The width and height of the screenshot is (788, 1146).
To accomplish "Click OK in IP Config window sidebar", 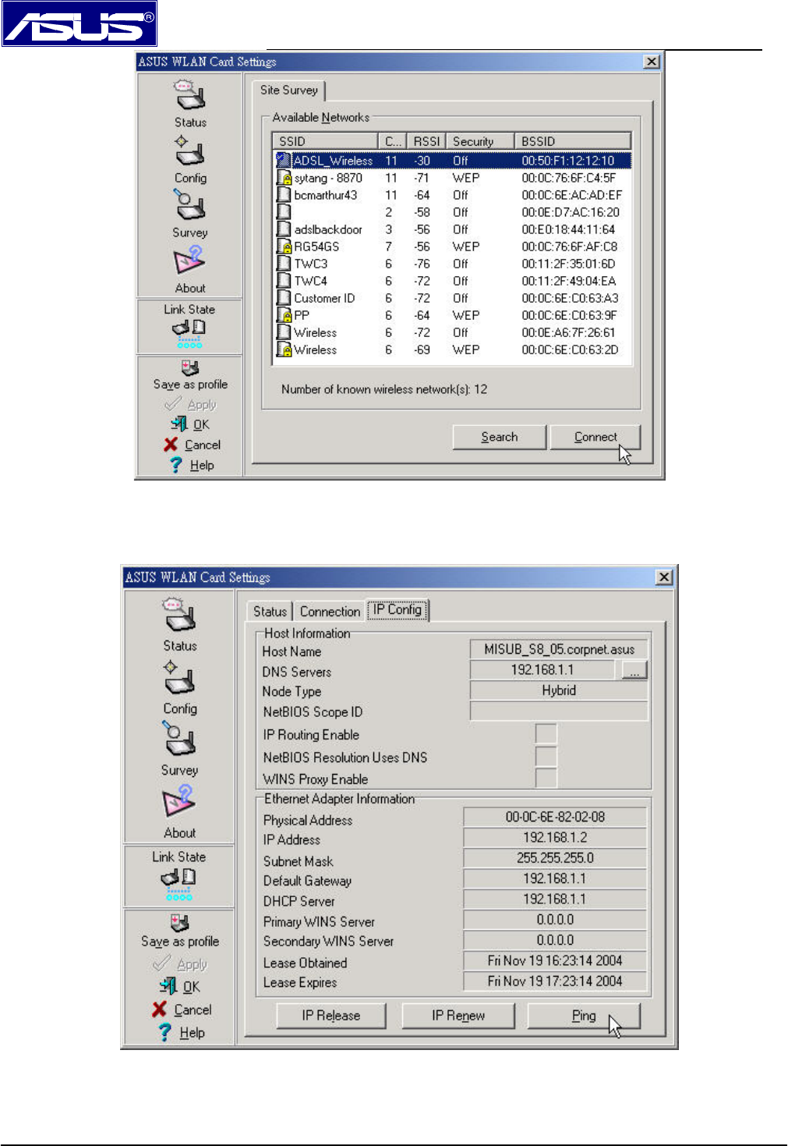I will click(180, 986).
